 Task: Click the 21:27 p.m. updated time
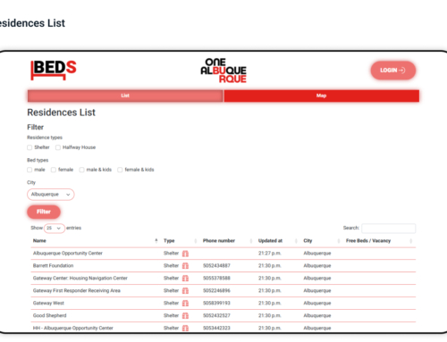(270, 254)
